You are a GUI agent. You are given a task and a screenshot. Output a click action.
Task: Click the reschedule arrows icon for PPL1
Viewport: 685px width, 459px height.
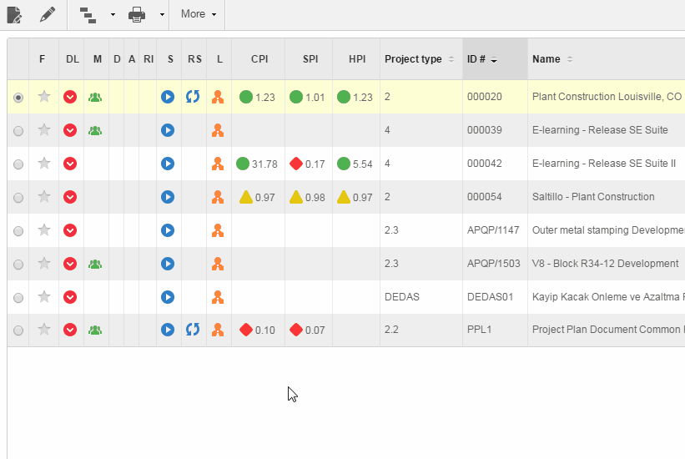pos(193,330)
